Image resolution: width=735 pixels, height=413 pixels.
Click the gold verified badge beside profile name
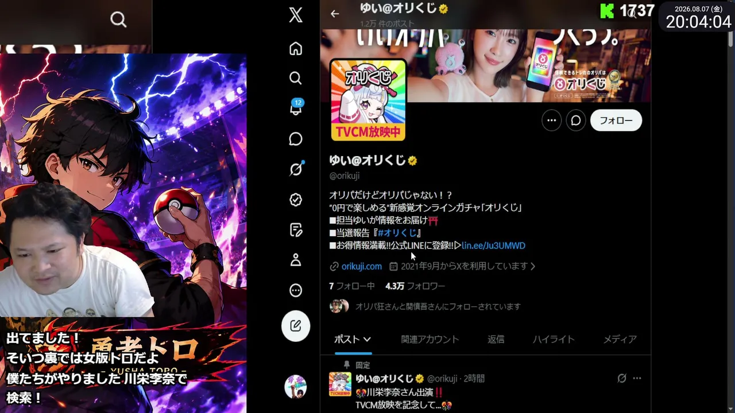pos(412,161)
